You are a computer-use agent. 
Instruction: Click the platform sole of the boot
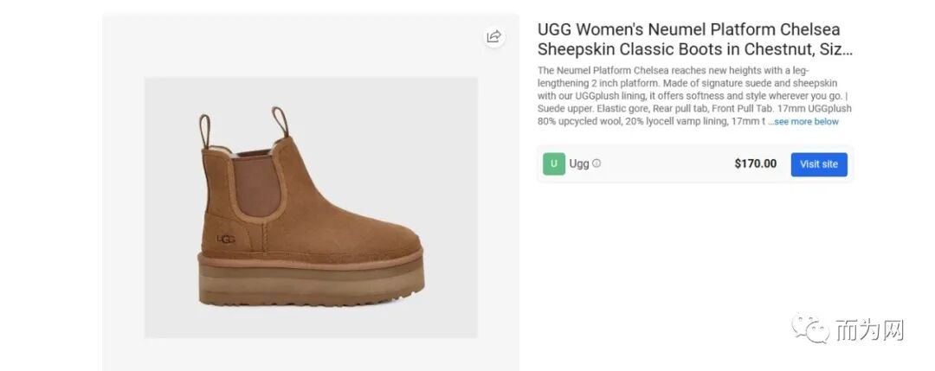point(311,281)
